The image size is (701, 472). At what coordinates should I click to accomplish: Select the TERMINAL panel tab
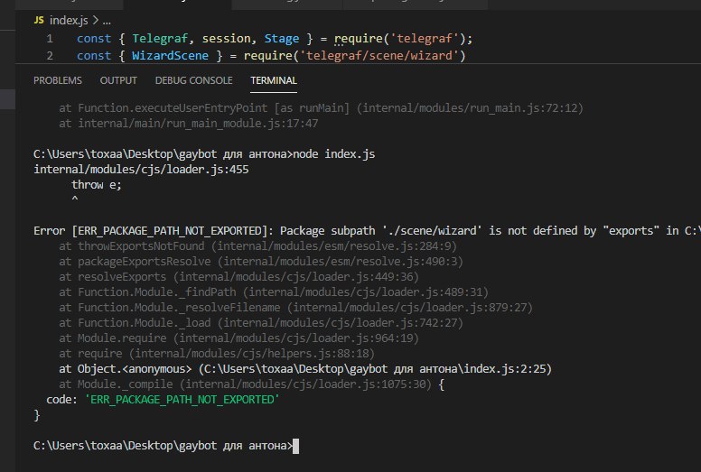tap(274, 80)
